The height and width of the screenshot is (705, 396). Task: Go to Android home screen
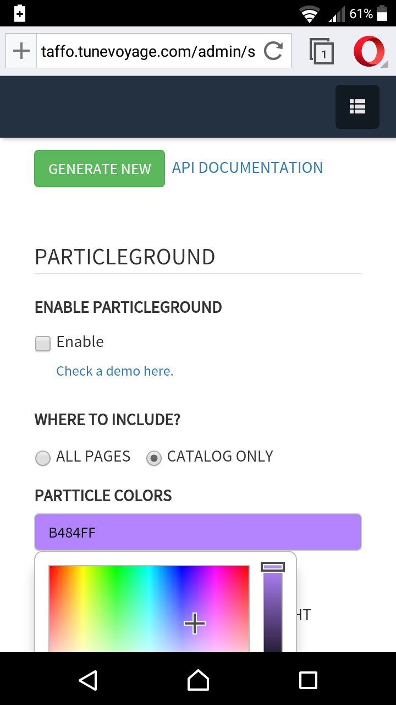[198, 680]
